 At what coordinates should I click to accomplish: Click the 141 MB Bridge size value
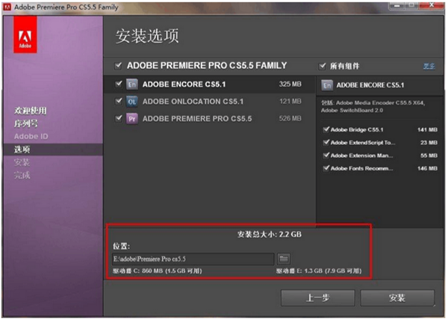tap(427, 130)
